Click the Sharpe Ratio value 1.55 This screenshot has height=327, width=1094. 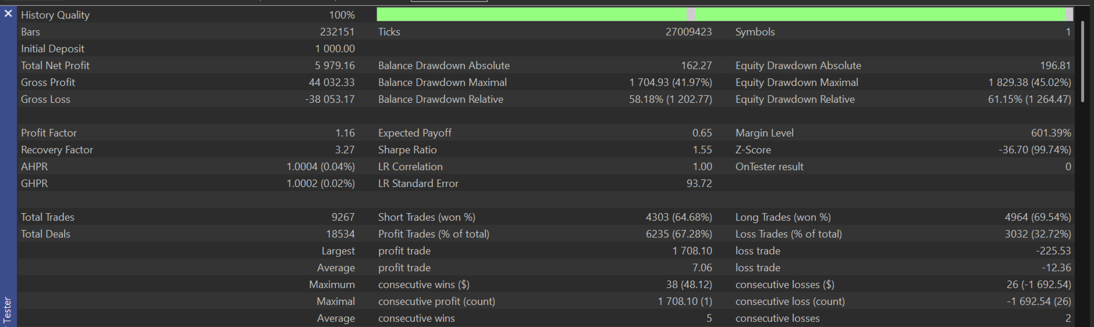[702, 150]
